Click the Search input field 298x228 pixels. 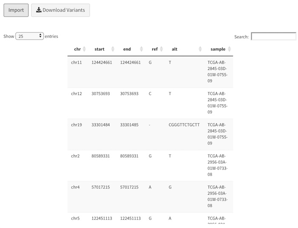pos(273,37)
